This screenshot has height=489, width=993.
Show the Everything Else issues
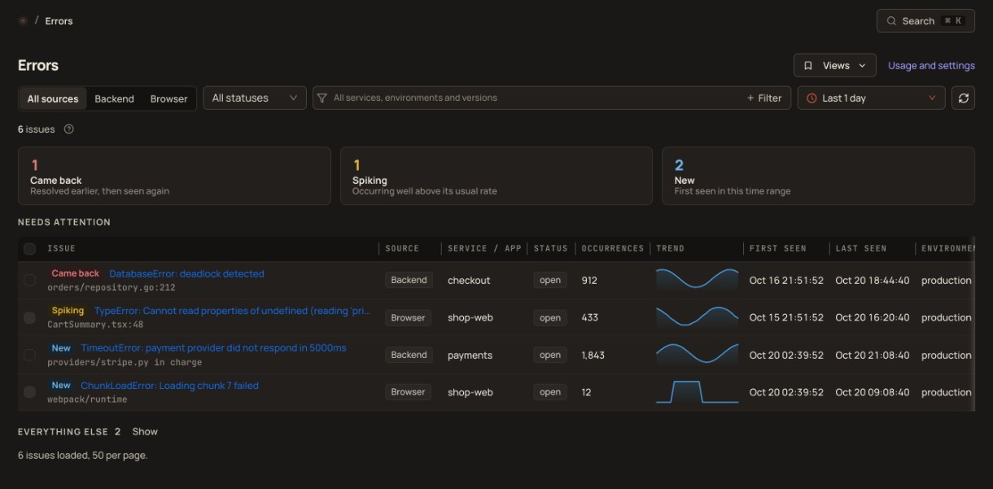coord(145,431)
